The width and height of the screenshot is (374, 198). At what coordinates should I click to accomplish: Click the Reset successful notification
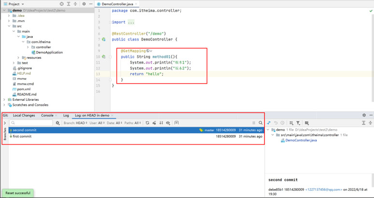(x=18, y=193)
